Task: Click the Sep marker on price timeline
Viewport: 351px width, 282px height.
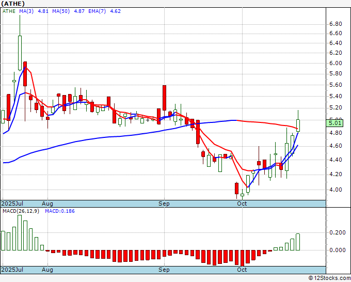Action: (x=164, y=203)
